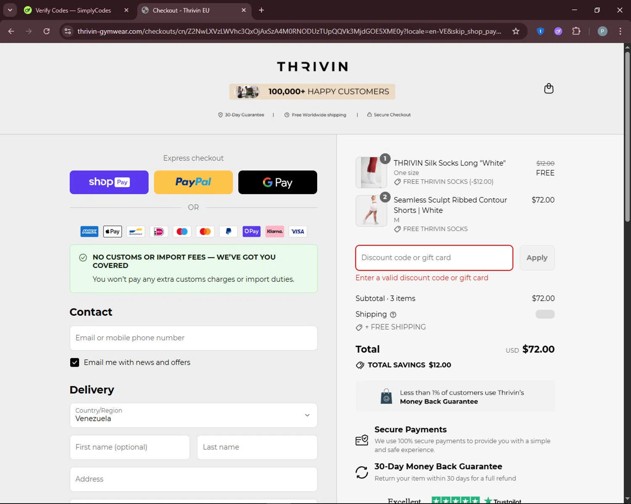
Task: Open the Bitwarden shield extension
Action: tap(541, 31)
